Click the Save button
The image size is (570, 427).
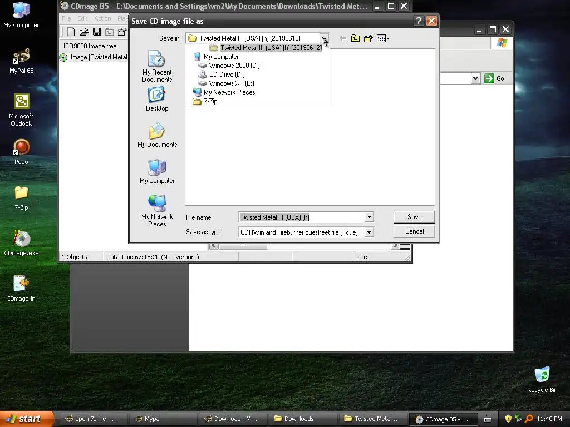pos(414,217)
